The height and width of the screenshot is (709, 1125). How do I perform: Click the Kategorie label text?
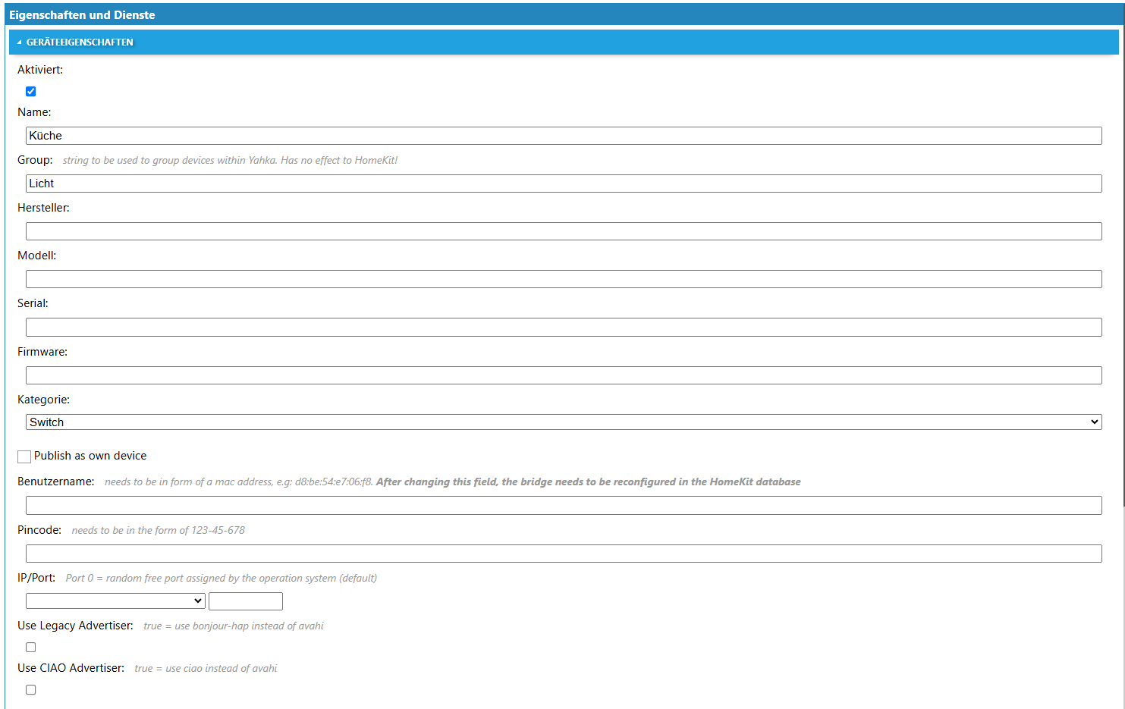pos(43,400)
